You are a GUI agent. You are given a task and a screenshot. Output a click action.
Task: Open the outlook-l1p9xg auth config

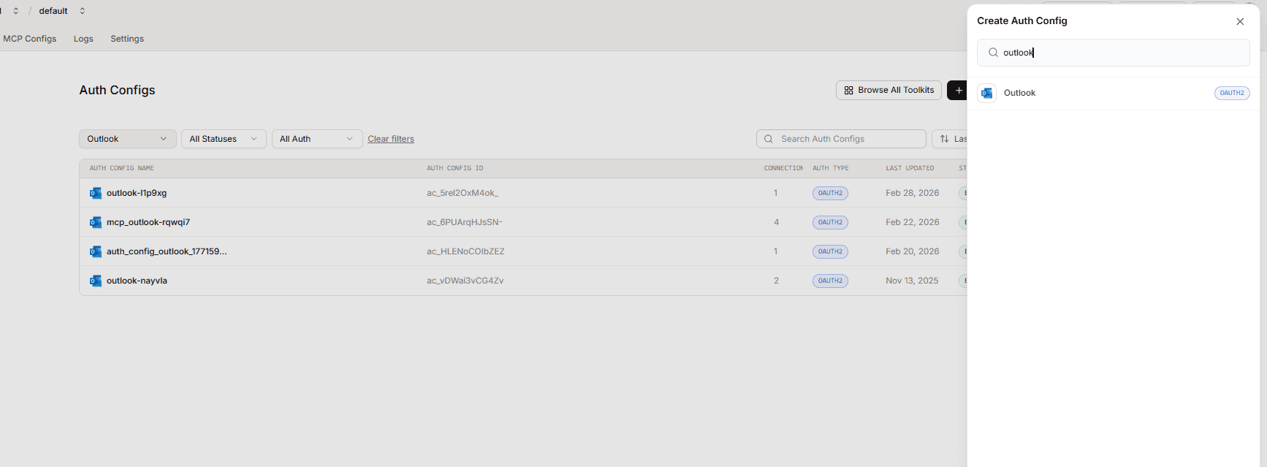[137, 193]
